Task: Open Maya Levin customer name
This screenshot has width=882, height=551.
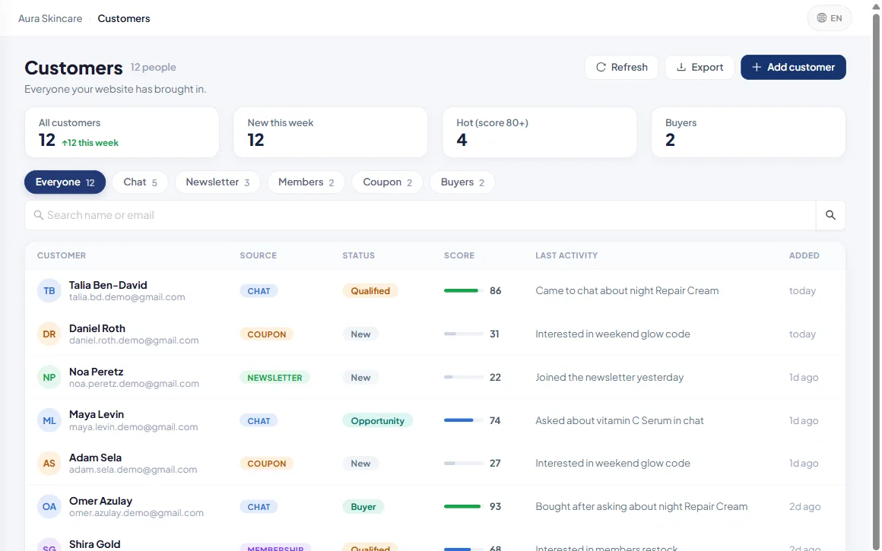Action: coord(97,414)
